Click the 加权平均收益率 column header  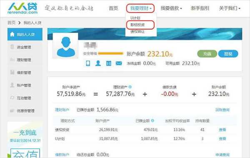[177, 121]
